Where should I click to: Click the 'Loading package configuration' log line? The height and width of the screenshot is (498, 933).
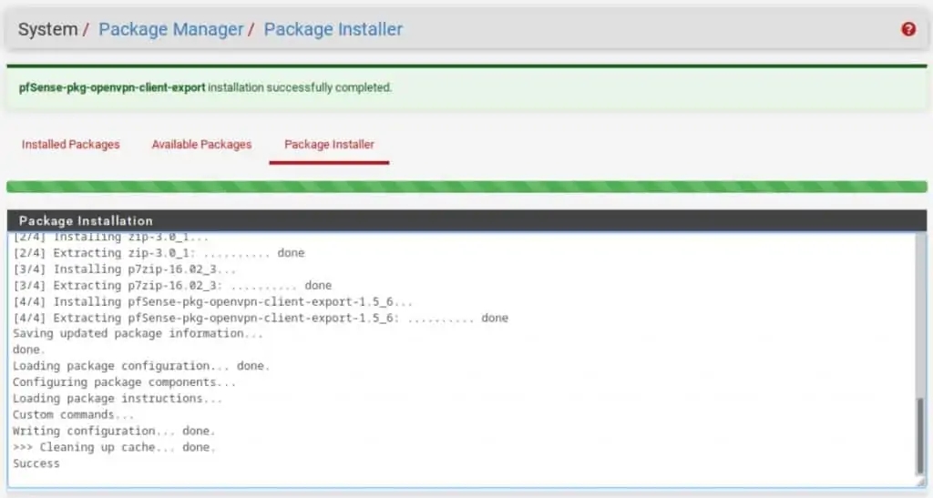pyautogui.click(x=141, y=366)
